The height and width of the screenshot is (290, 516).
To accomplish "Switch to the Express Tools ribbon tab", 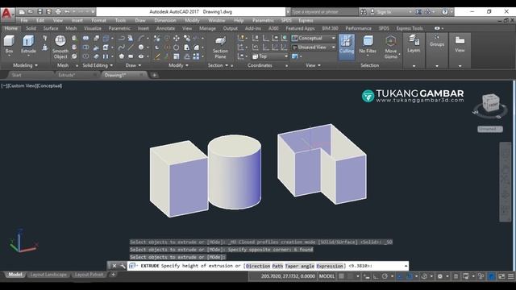I will click(410, 29).
